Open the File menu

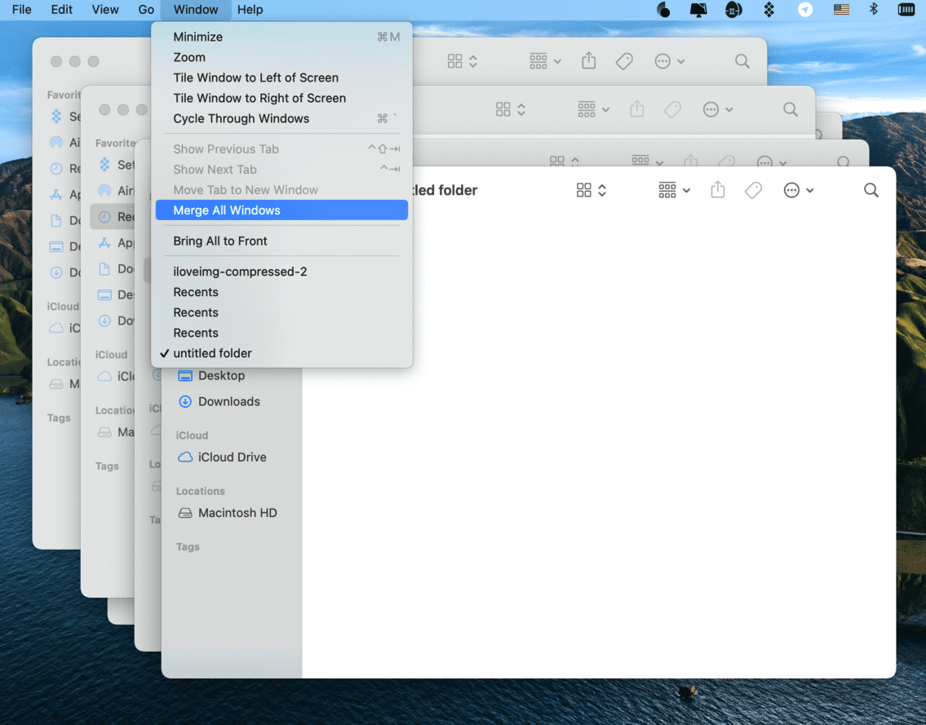[22, 10]
